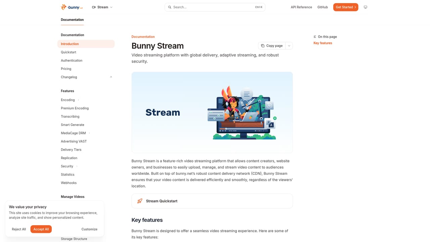This screenshot has height=242, width=430.
Task: Click the Ctrl K shortcut hint
Action: 259,7
